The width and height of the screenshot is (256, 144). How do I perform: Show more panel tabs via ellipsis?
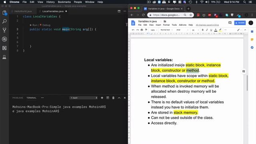[x=42, y=98]
